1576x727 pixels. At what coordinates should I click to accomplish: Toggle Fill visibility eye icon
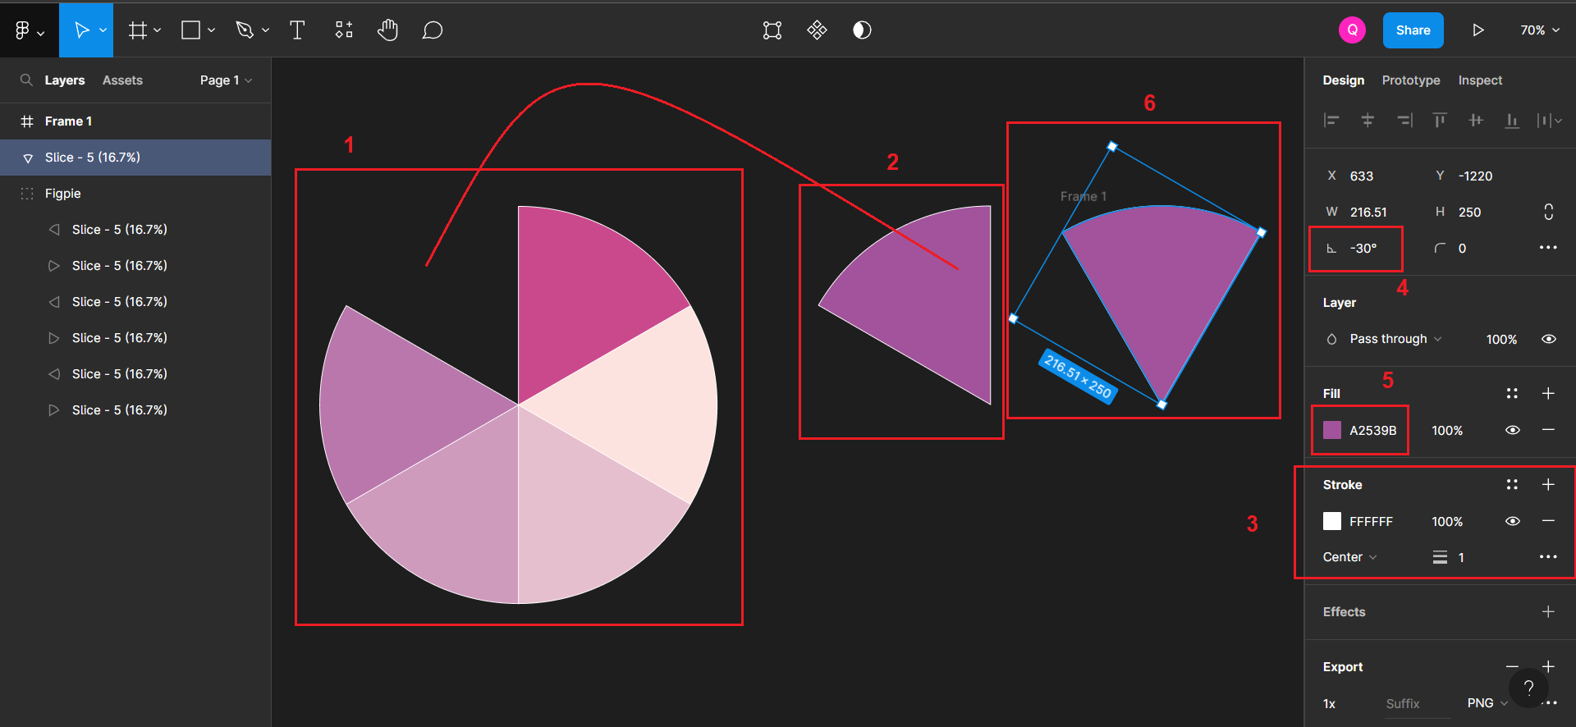point(1512,430)
